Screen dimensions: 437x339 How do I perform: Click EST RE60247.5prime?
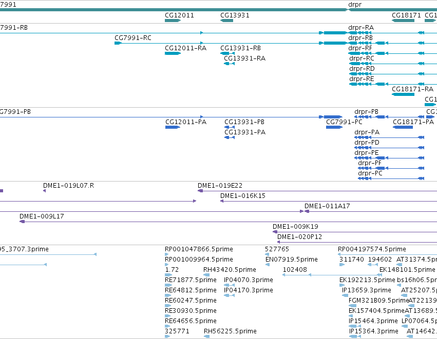[191, 301]
